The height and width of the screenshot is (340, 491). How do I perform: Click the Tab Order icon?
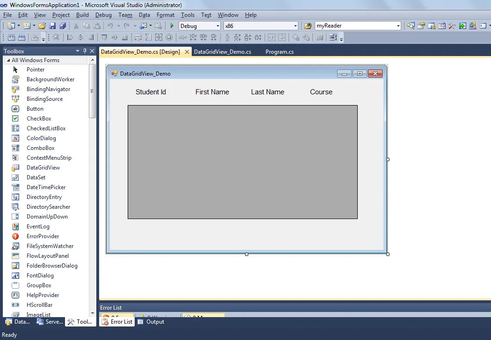(333, 37)
